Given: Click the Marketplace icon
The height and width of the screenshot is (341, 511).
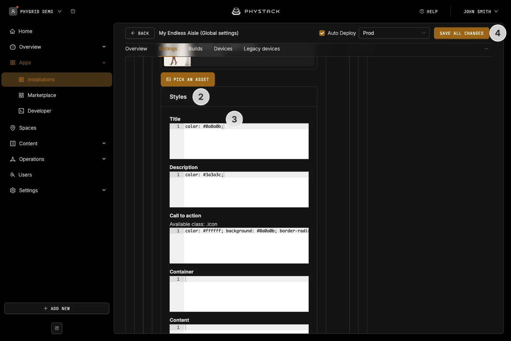Looking at the screenshot, I should pos(21,95).
